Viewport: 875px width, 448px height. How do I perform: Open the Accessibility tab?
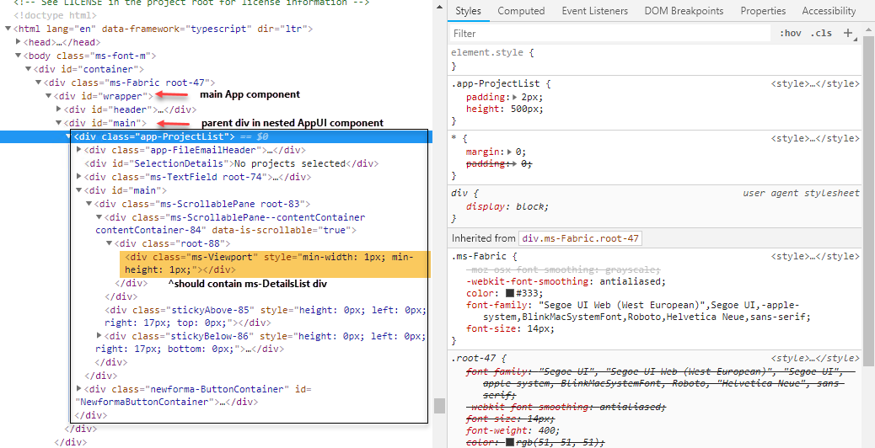tap(829, 11)
